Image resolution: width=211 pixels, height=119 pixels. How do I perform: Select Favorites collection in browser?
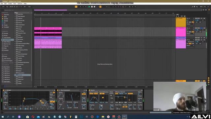(6, 15)
